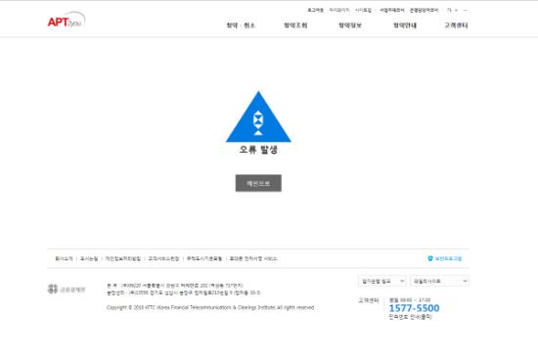The image size is (538, 359).
Task: Open the 청약·취소 main menu
Action: [x=241, y=25]
